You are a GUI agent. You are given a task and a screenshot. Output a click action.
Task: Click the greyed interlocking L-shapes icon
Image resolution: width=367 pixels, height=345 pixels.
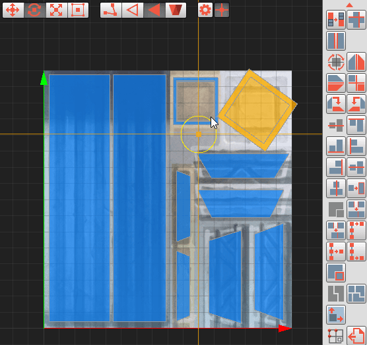point(336,294)
